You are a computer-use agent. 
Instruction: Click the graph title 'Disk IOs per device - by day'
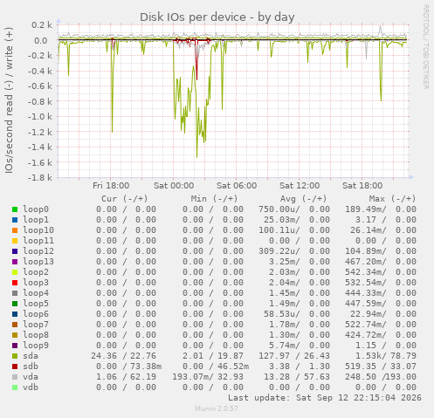pyautogui.click(x=217, y=17)
